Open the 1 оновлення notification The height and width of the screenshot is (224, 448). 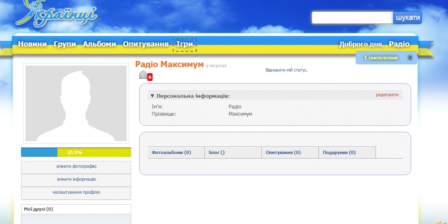coord(380,58)
